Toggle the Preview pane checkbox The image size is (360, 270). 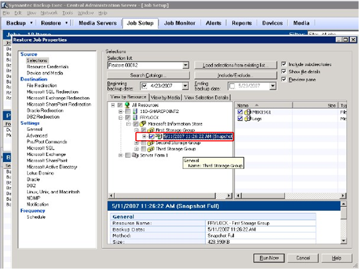point(284,79)
